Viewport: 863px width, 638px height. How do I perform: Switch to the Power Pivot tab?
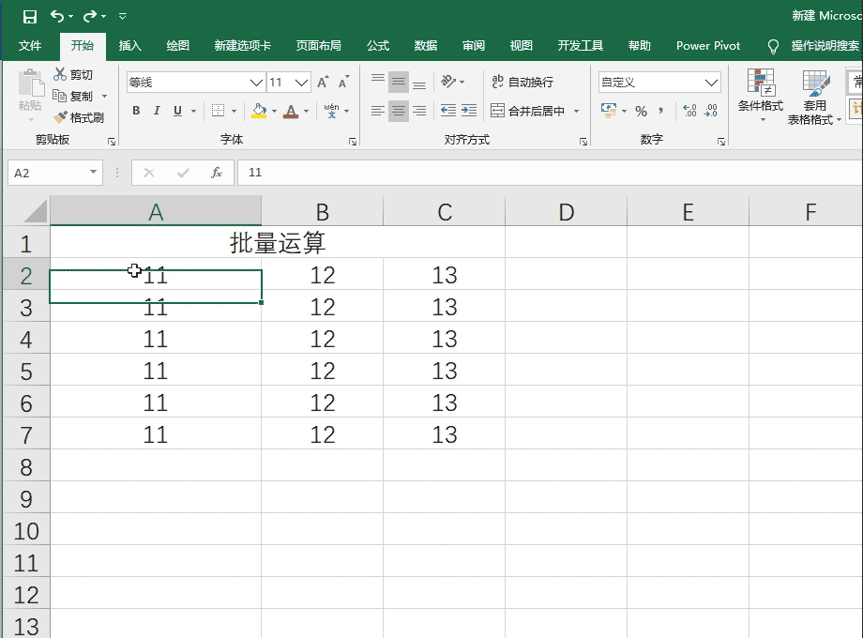click(708, 46)
